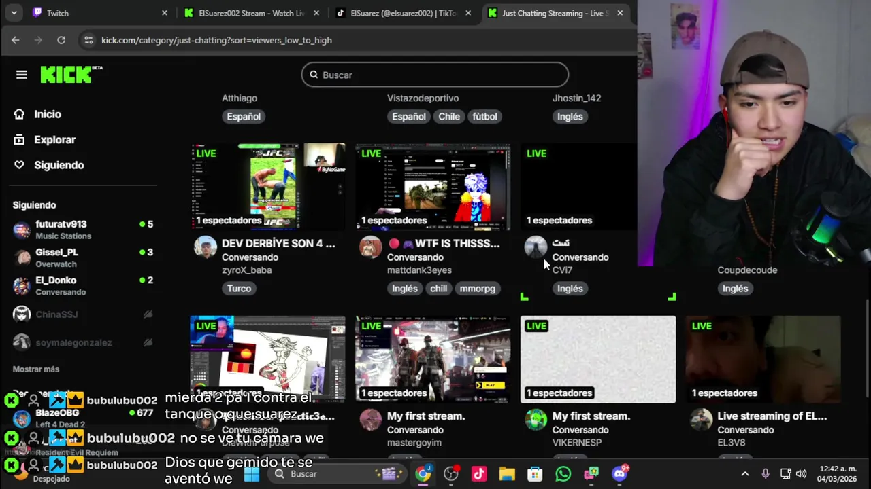Open OBS Studio from the taskbar

point(451,474)
